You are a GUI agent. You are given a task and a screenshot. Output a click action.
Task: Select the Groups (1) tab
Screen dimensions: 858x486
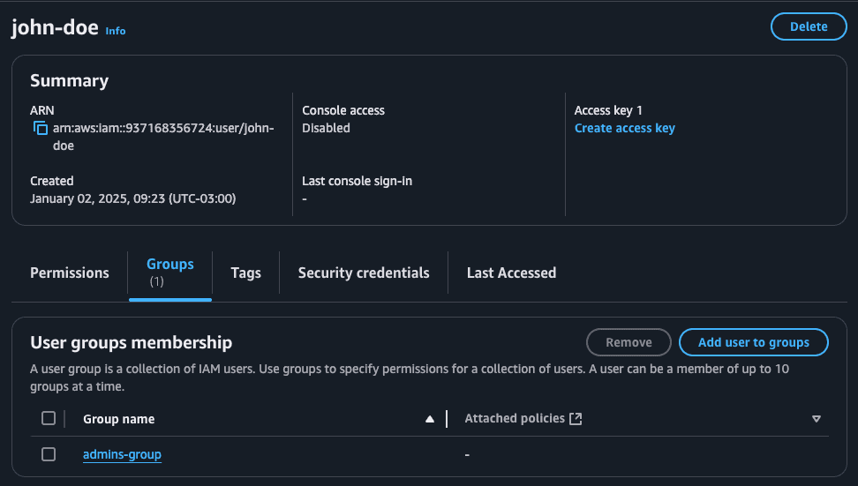click(170, 273)
